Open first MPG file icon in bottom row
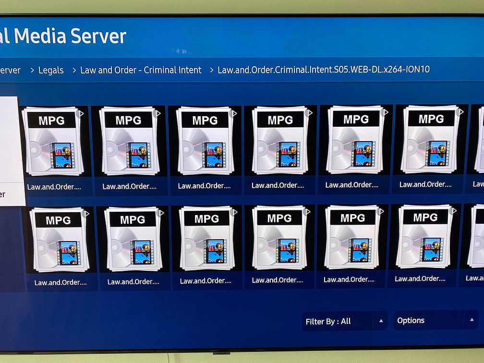The image size is (484, 363). pyautogui.click(x=59, y=240)
